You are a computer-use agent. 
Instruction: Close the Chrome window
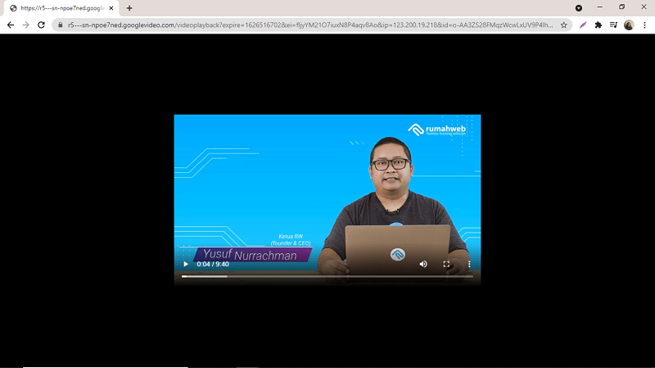(x=644, y=7)
